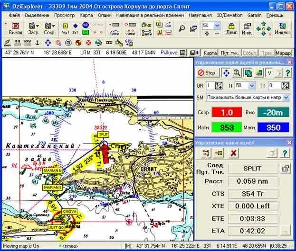Screen dimensions: 296x251
Task: Open the SM map display mode dropdown
Action: pyautogui.click(x=286, y=98)
